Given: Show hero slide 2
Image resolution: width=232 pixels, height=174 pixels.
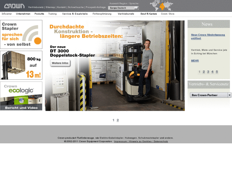Looking at the screenshot, I should (118, 120).
